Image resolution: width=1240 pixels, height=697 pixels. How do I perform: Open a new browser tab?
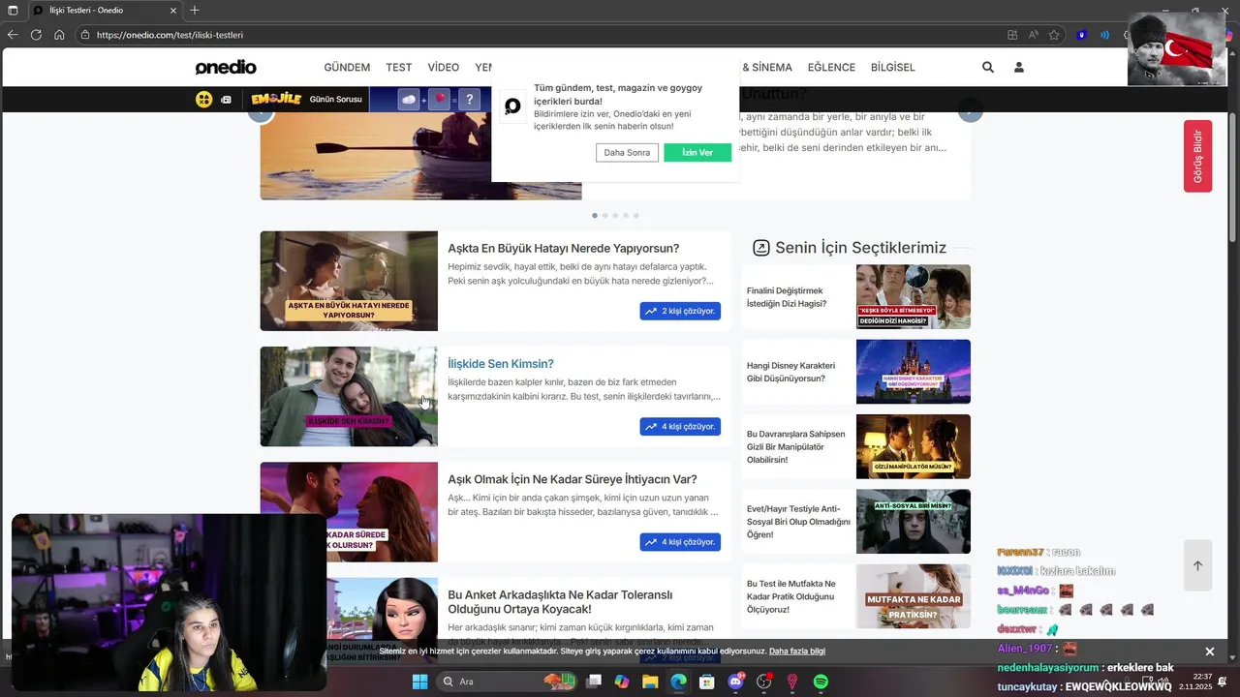195,10
